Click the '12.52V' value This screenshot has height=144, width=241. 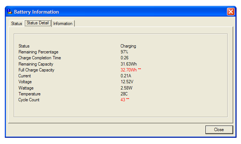tap(127, 82)
